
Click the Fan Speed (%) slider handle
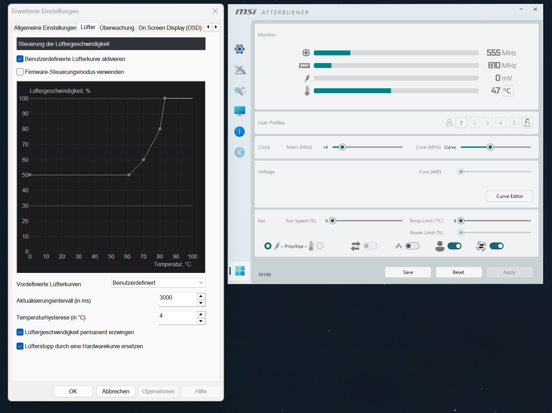[332, 221]
